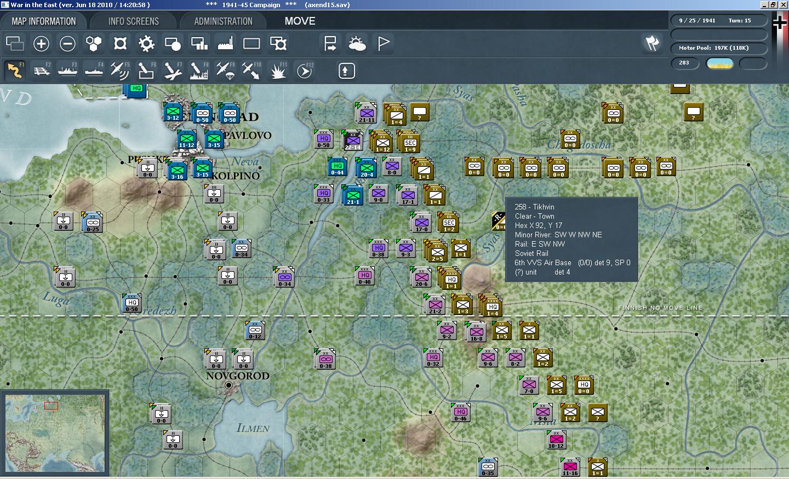Select the 0-12 unit counter
789x479 pixels.
tap(255, 330)
